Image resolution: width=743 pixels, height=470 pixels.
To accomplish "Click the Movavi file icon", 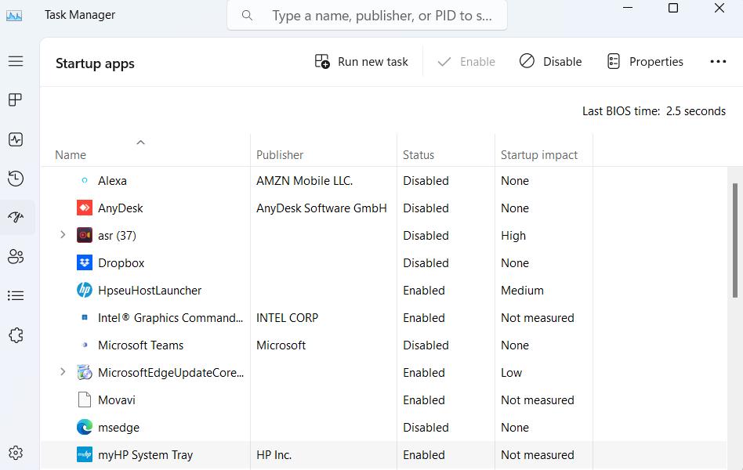I will coord(85,399).
